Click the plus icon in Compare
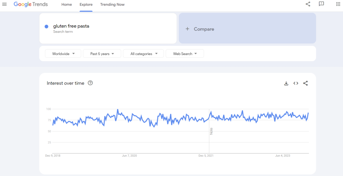The image size is (343, 176). click(x=188, y=29)
